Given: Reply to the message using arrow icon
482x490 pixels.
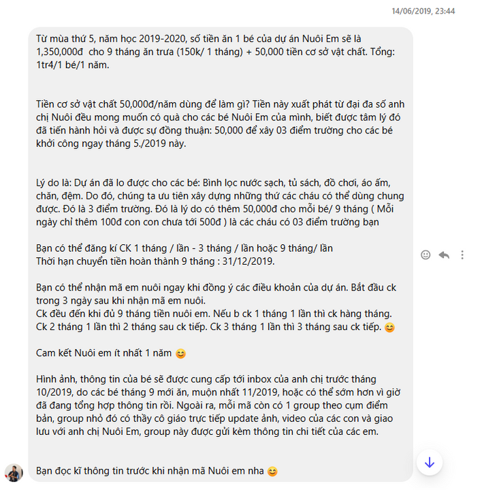Looking at the screenshot, I should pyautogui.click(x=444, y=255).
